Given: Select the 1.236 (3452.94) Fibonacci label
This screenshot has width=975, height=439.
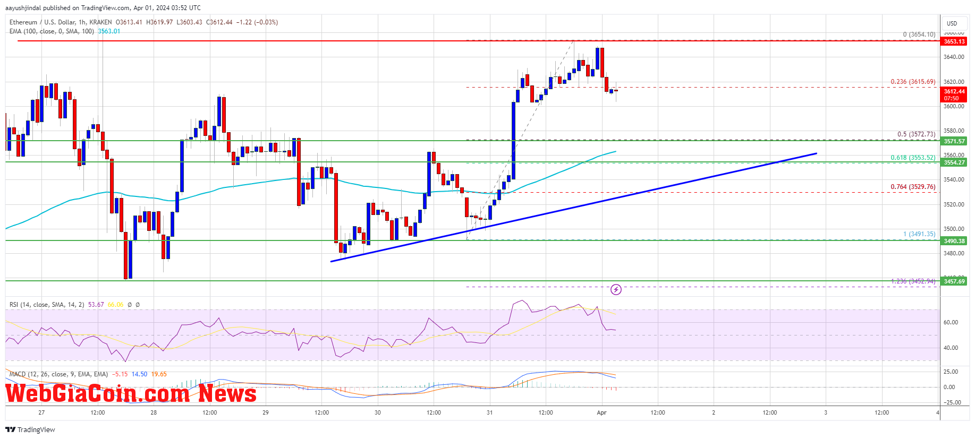Looking at the screenshot, I should [913, 281].
